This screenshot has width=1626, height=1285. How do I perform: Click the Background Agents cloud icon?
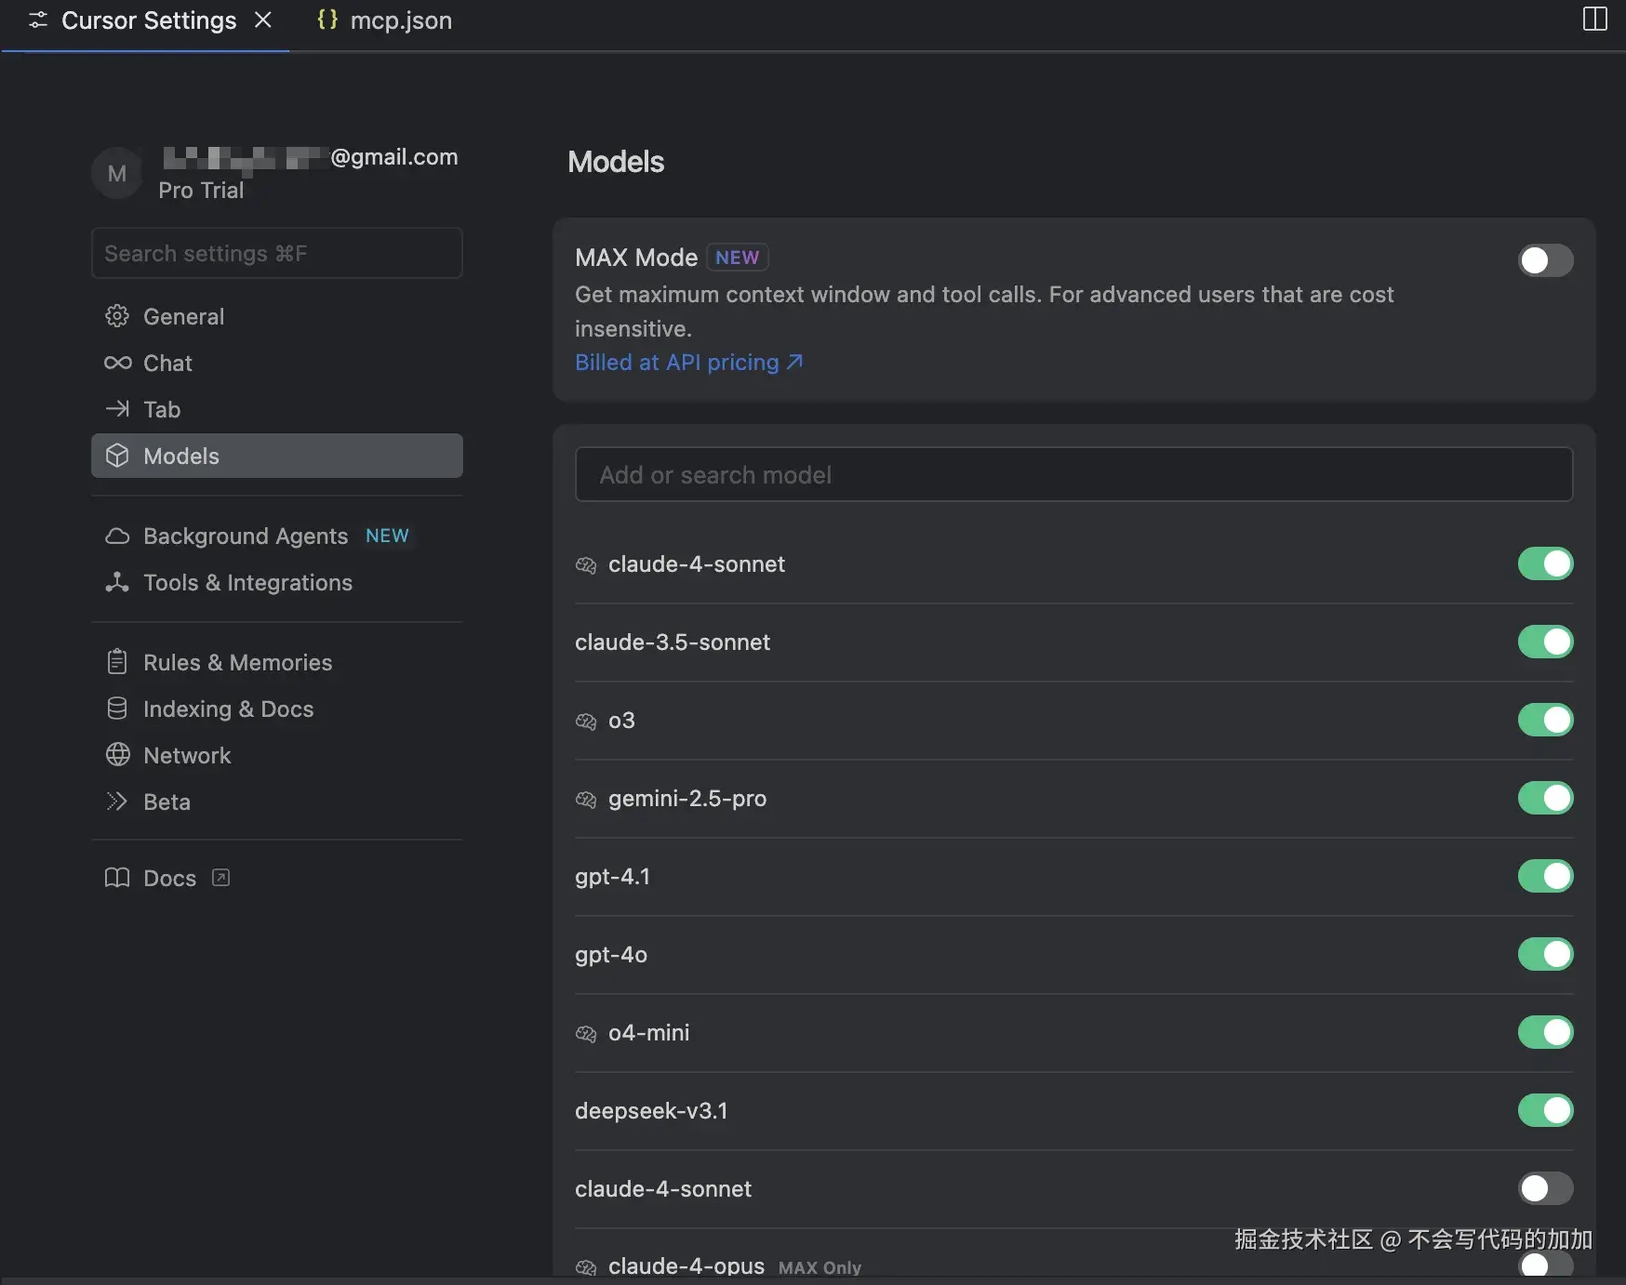[x=117, y=537]
